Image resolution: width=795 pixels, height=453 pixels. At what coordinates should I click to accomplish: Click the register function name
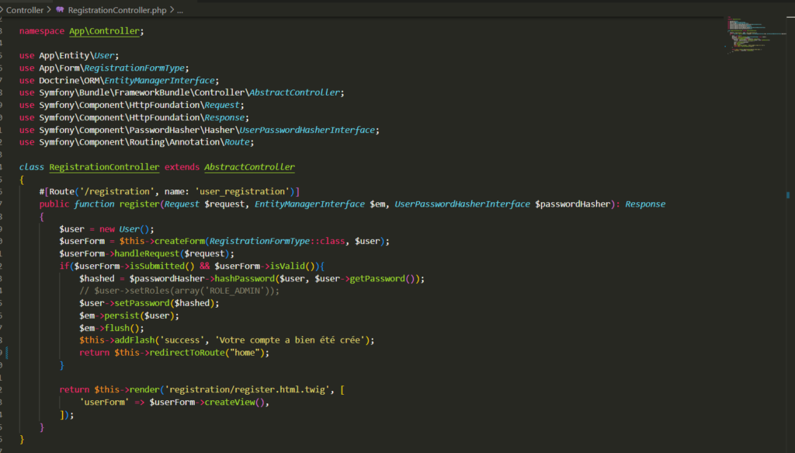138,204
